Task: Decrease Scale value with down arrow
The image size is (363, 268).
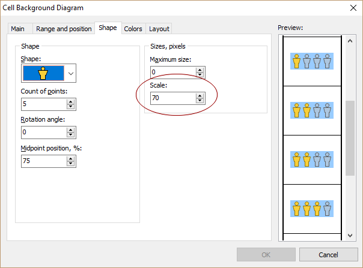Action: (200, 101)
